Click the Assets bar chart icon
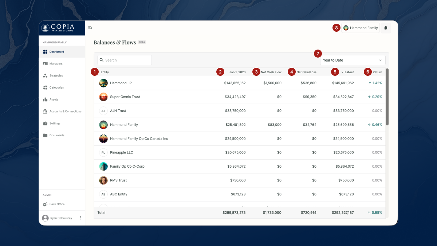This screenshot has width=437, height=246. point(45,99)
